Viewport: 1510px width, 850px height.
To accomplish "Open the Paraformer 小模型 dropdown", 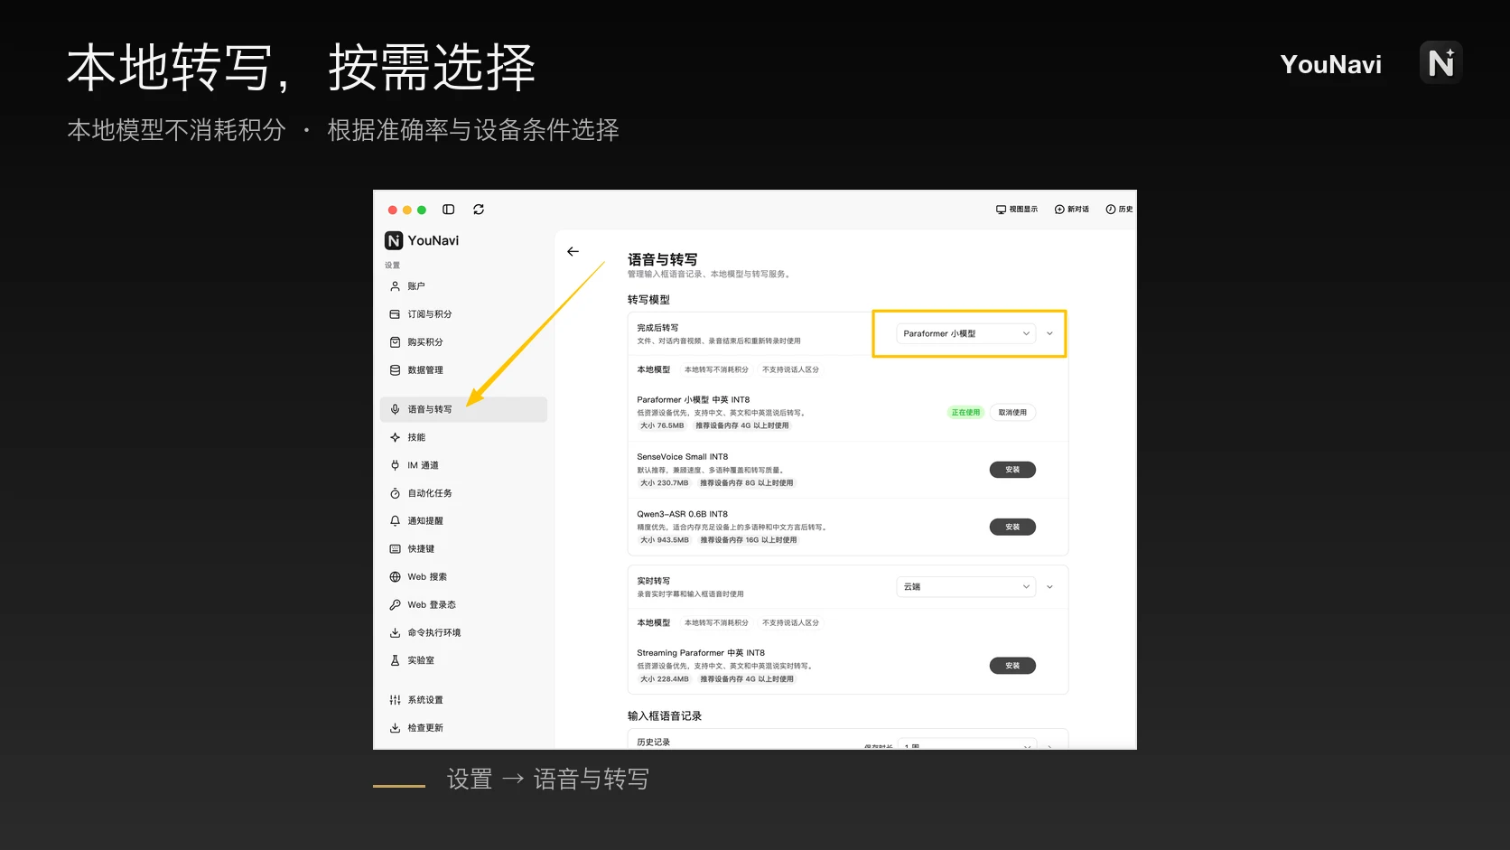I will (x=965, y=333).
